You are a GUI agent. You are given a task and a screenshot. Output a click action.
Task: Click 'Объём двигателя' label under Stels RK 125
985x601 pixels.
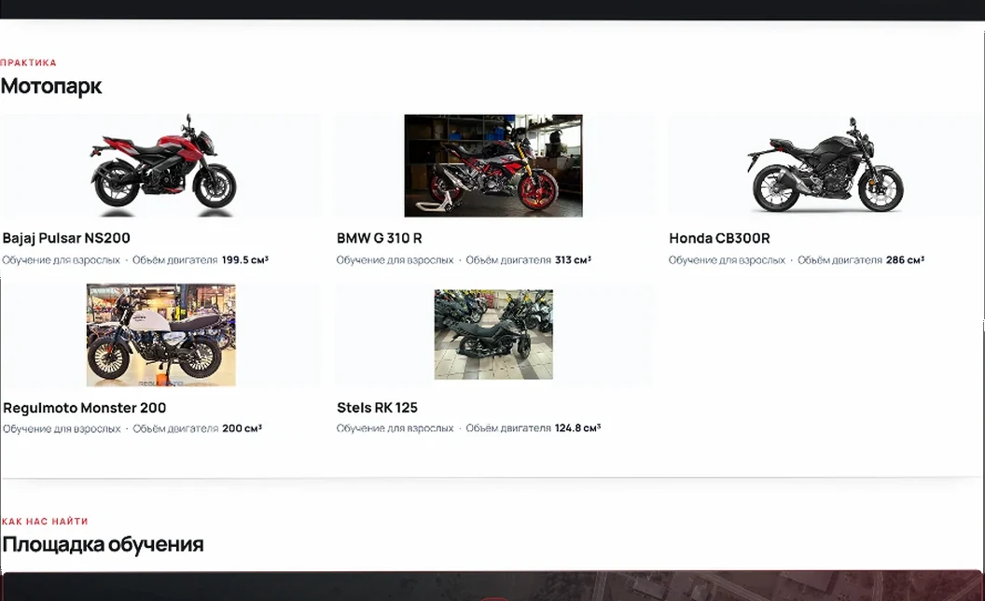point(508,428)
